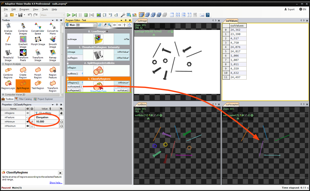Click the Show help link
The height and width of the screenshot is (191, 310).
pyautogui.click(x=55, y=183)
